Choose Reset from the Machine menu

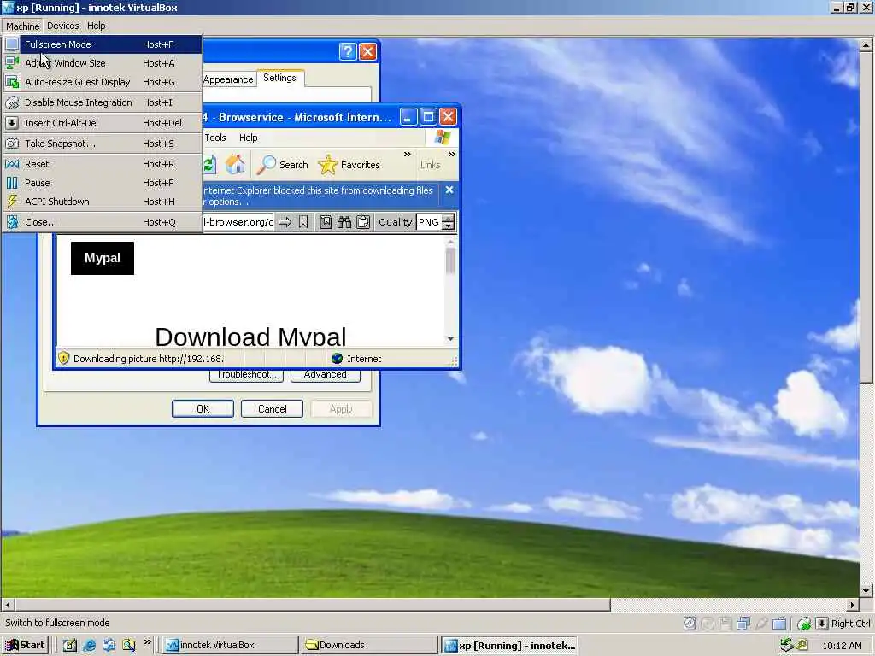(102, 164)
